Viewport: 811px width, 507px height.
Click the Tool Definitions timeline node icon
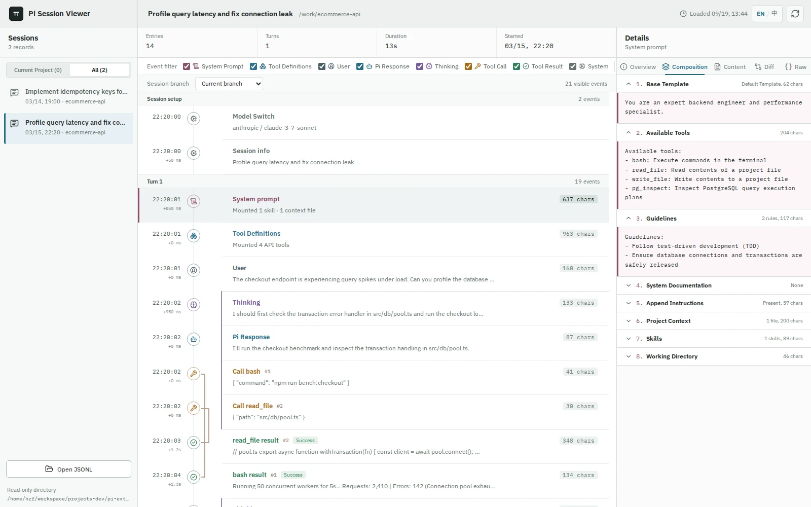point(194,236)
